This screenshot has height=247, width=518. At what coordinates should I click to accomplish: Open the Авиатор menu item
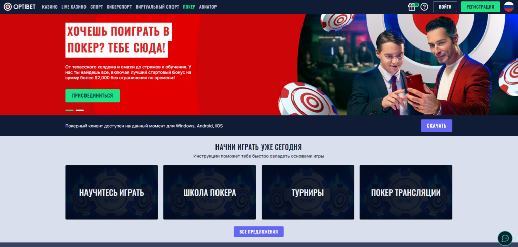[208, 7]
